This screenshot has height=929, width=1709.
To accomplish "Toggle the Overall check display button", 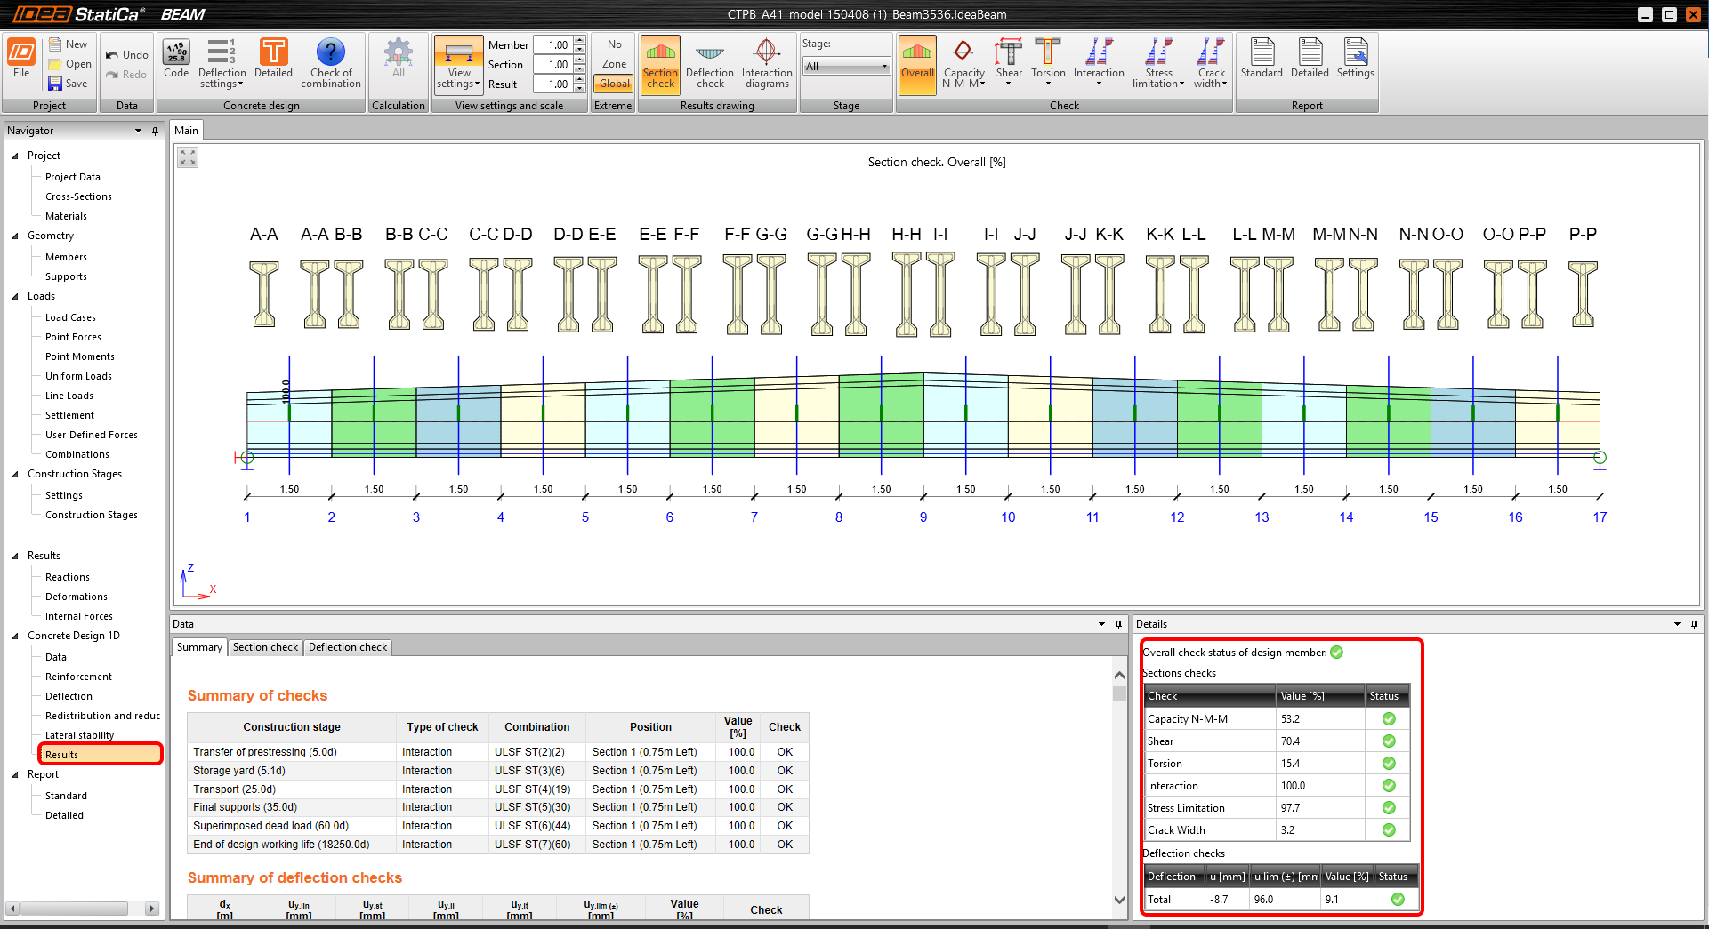I will click(917, 62).
